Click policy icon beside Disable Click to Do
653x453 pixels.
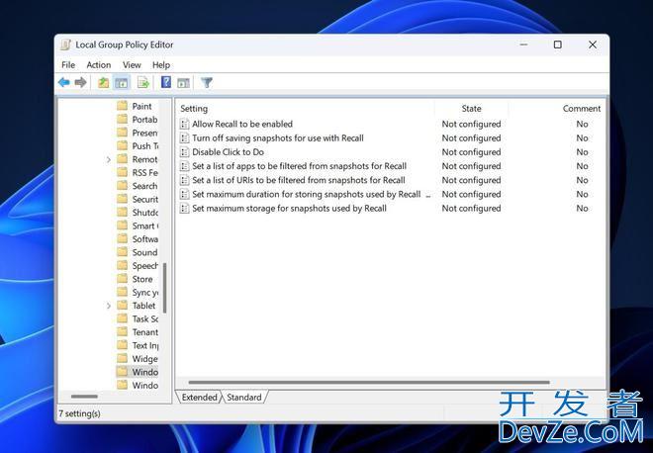tap(184, 152)
